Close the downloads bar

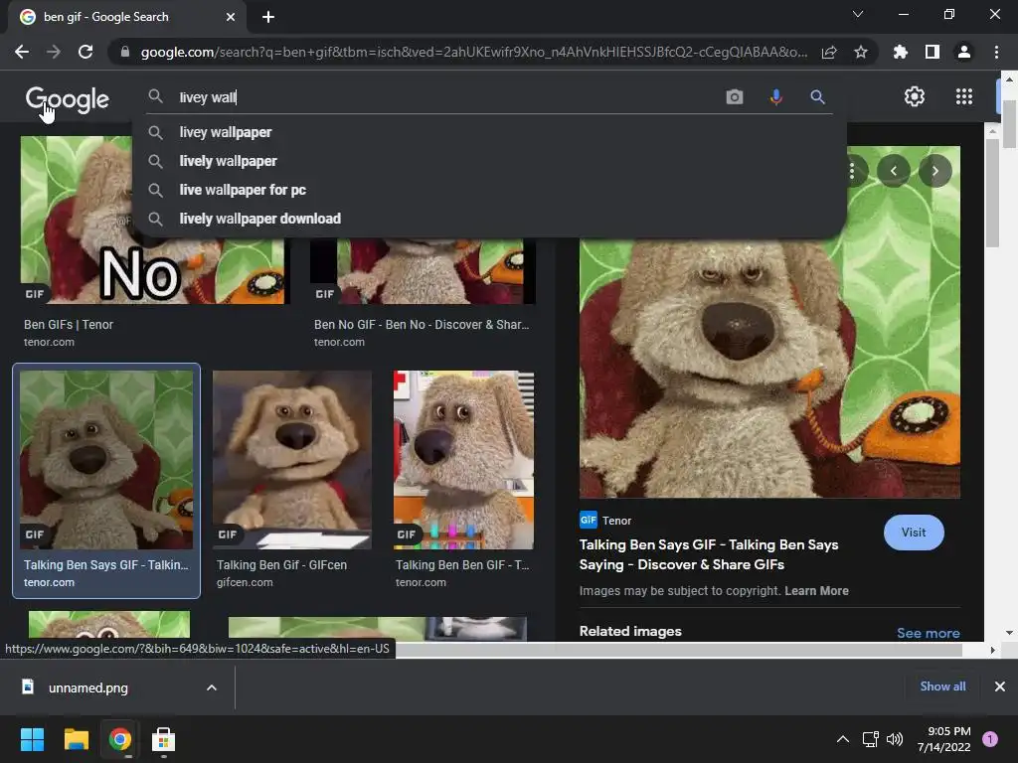(1000, 687)
